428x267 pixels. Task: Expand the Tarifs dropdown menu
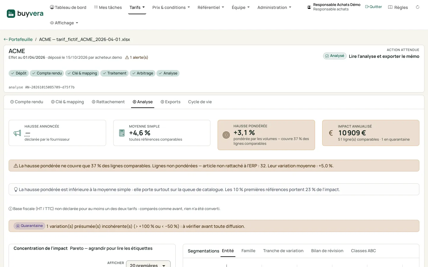pyautogui.click(x=137, y=7)
